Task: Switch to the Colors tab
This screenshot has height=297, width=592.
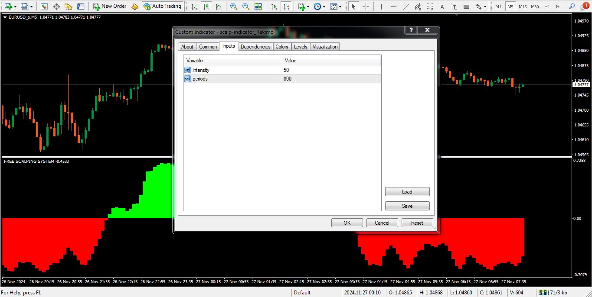Action: click(282, 47)
